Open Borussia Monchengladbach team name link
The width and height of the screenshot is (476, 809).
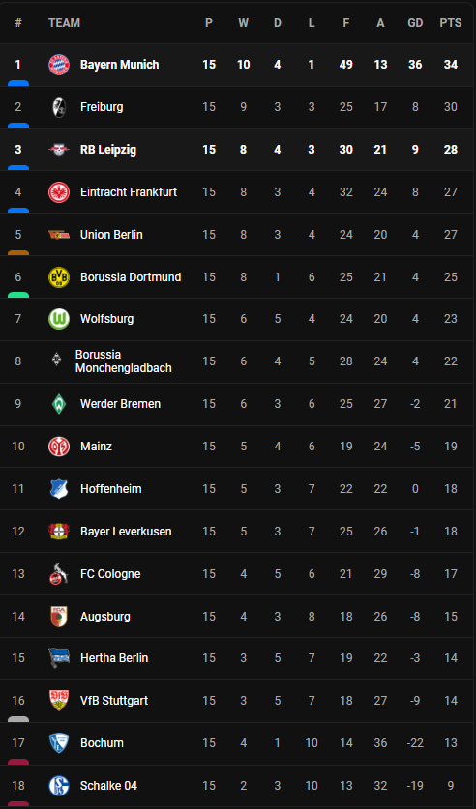[x=124, y=361]
